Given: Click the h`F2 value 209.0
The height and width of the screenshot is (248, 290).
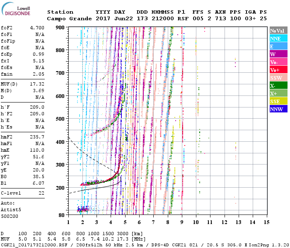Looking at the screenshot, I should [37, 114].
